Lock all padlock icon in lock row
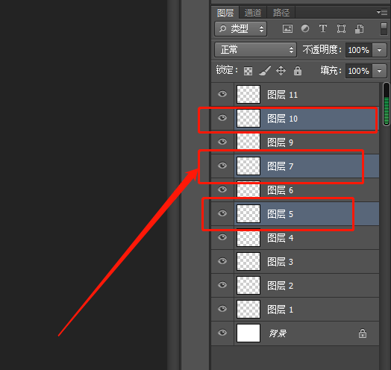Screen dimensions: 391x370 click(x=298, y=71)
